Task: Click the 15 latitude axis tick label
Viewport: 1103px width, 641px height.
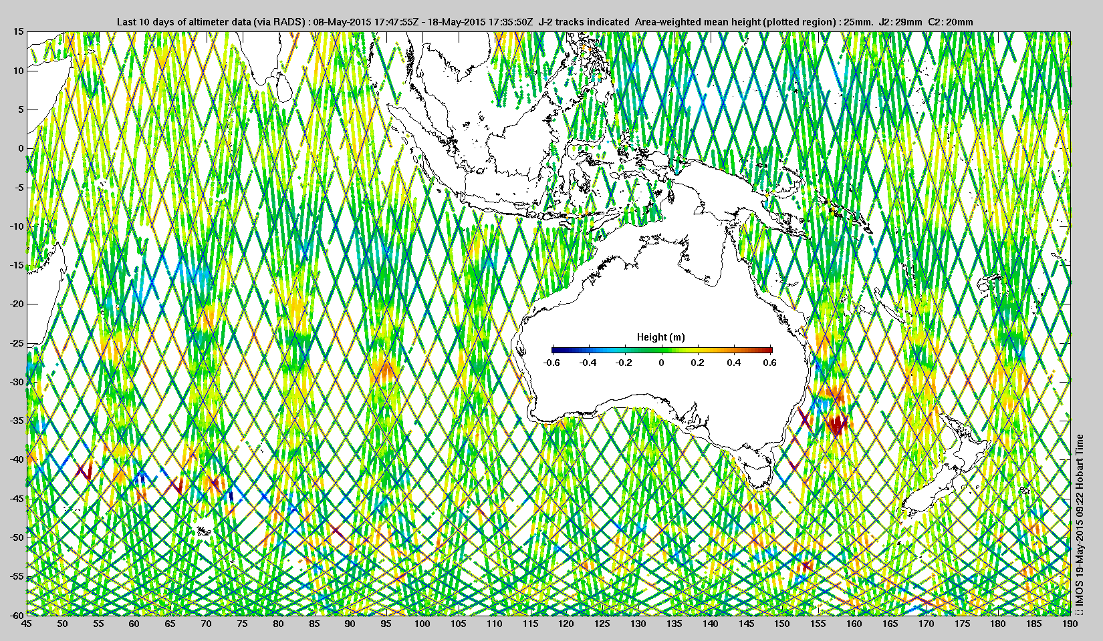Action: pos(19,31)
